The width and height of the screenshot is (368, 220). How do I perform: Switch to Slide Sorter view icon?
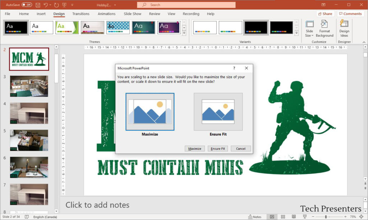[283, 217]
